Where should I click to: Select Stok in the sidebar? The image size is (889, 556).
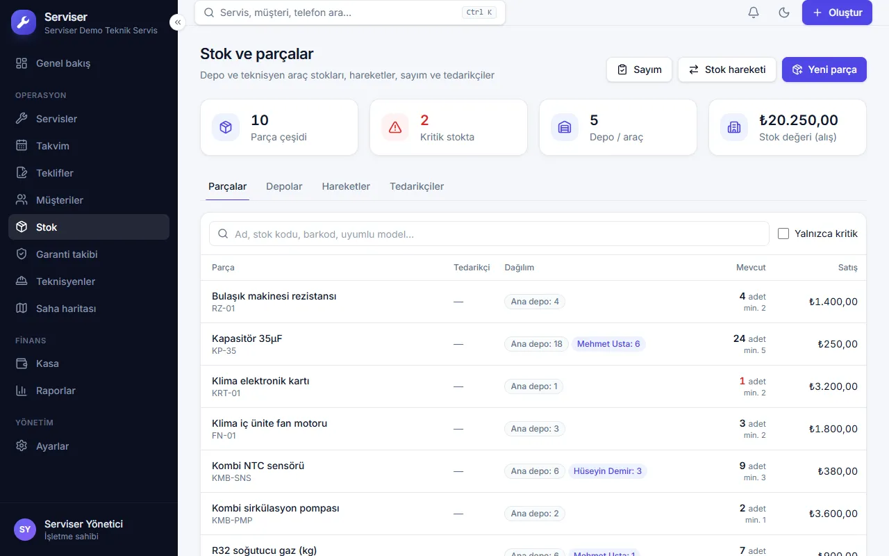(x=89, y=227)
